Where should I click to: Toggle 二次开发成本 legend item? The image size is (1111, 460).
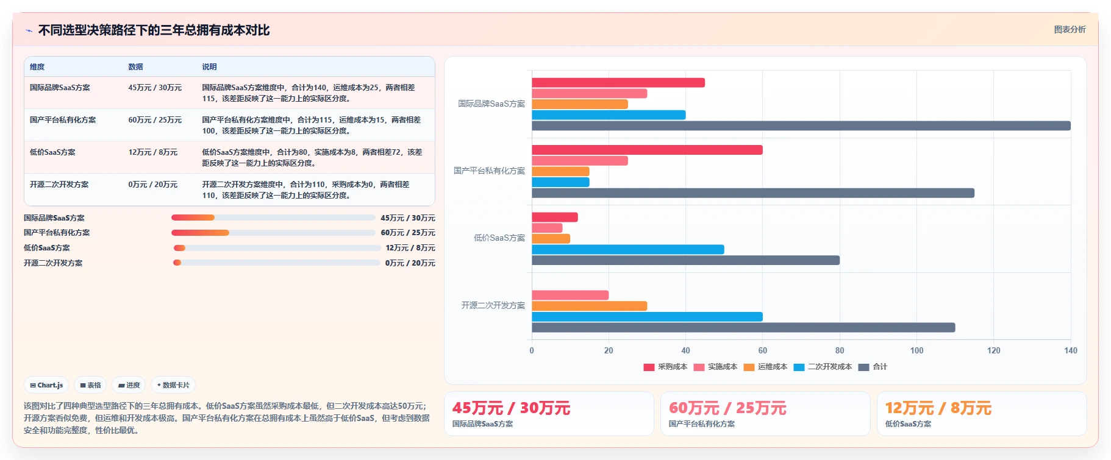pyautogui.click(x=823, y=367)
